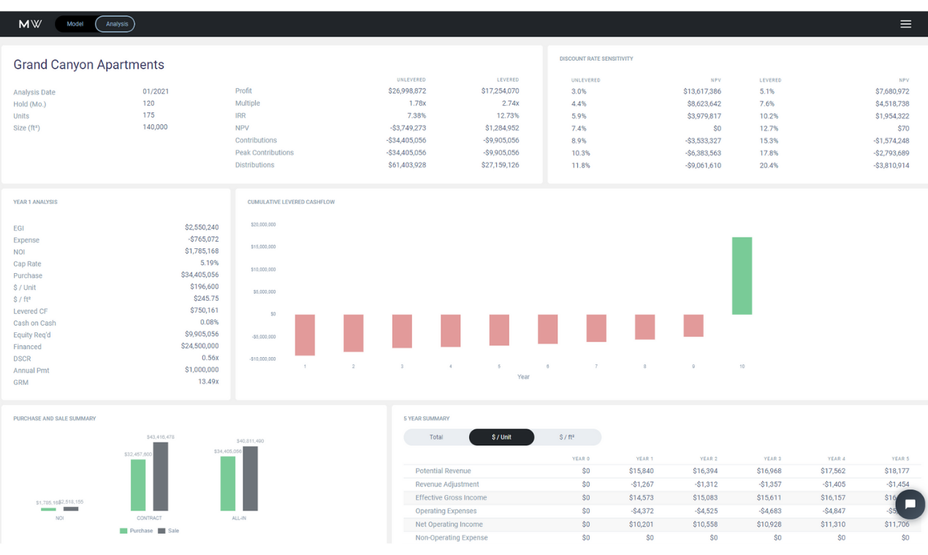Click the gray Sale legend swatch
This screenshot has width=928, height=555.
(161, 531)
